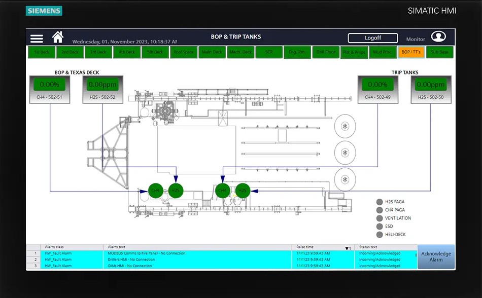Open the hamburger menu
482x298 pixels.
[37, 39]
